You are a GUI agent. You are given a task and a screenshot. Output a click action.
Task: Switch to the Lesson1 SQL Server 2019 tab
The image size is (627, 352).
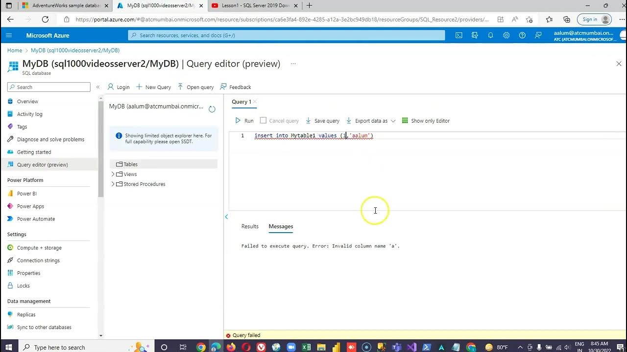[x=255, y=6]
